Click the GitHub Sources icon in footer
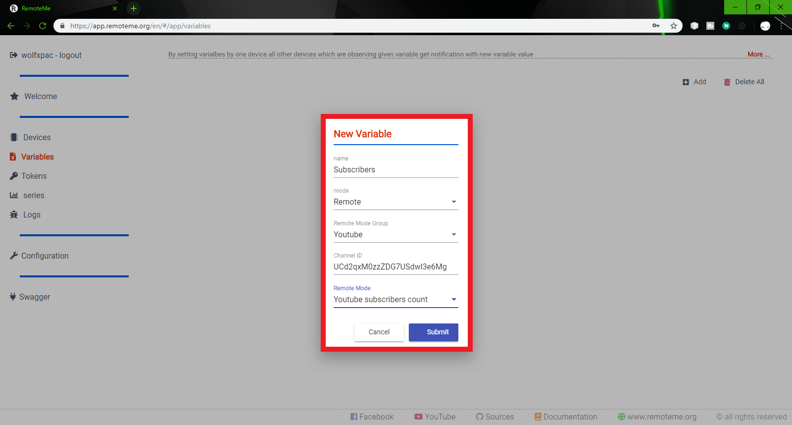This screenshot has width=792, height=425. pyautogui.click(x=480, y=417)
